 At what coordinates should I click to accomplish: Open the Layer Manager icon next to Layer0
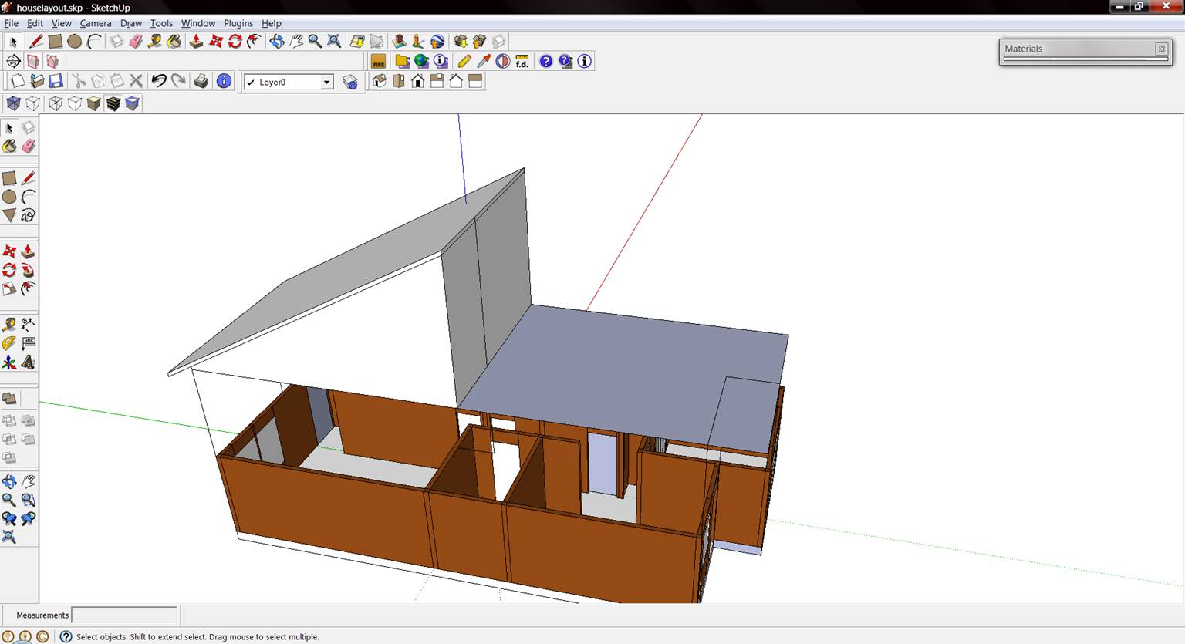click(350, 82)
